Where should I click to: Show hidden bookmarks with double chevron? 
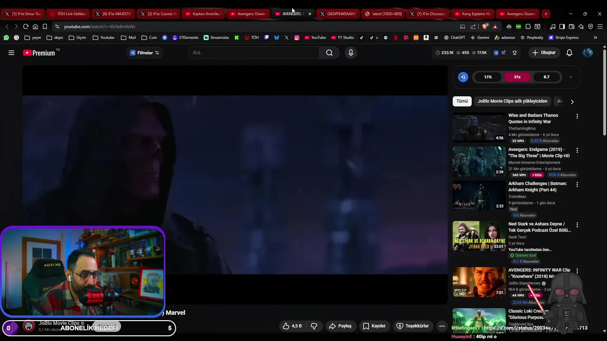pyautogui.click(x=595, y=37)
